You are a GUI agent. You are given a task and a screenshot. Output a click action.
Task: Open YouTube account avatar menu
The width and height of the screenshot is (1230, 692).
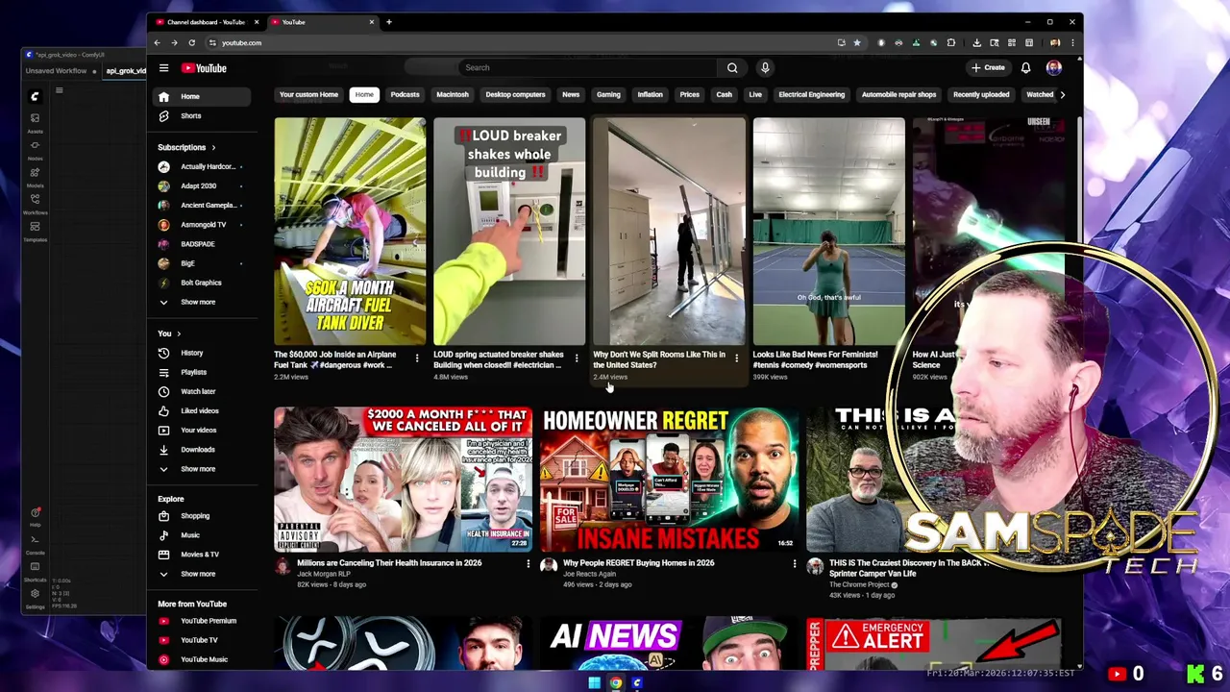(1053, 67)
